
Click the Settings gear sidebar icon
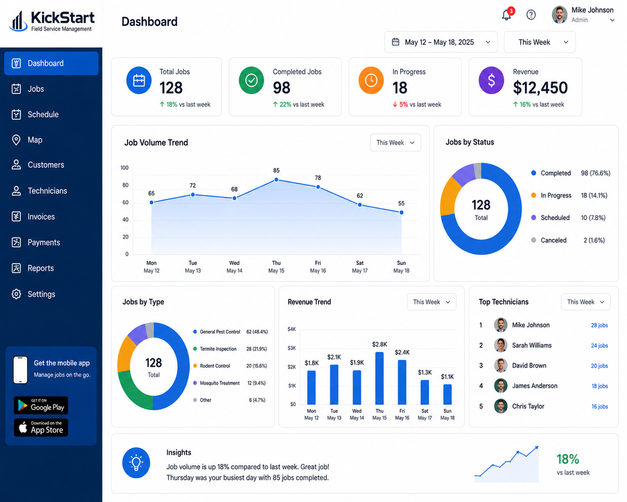coord(16,294)
